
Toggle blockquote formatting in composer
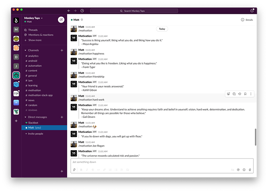(x=122, y=170)
